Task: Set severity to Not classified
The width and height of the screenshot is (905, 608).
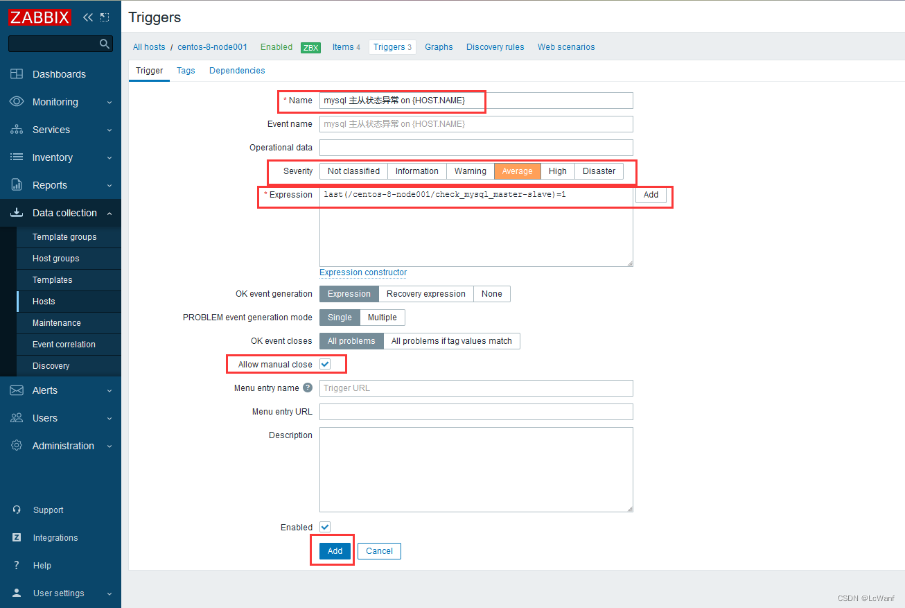Action: [353, 171]
